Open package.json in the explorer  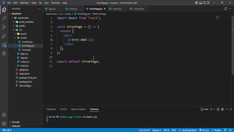point(26,82)
